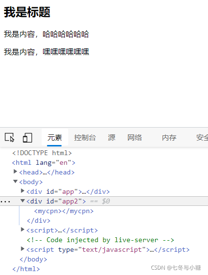Select the html lang="en" element
Image resolution: width=208 pixels, height=275 pixels.
[x=44, y=162]
